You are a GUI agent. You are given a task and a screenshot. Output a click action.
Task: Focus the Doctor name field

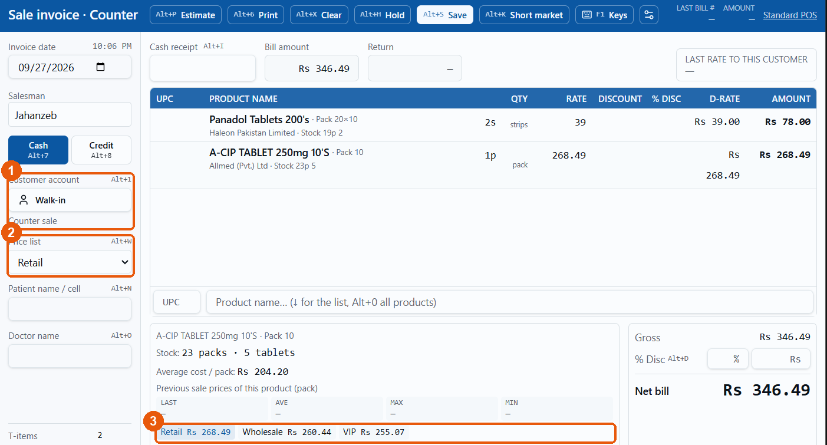[70, 356]
